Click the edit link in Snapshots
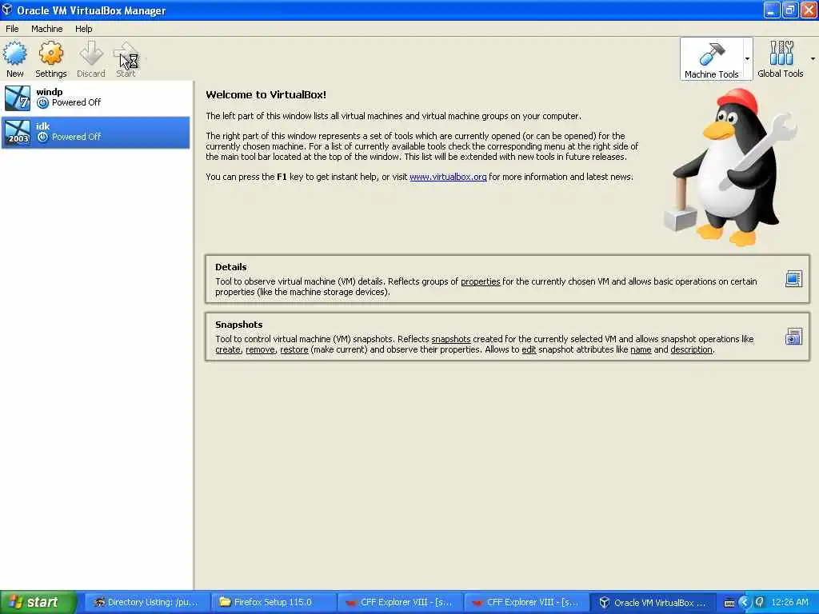The height and width of the screenshot is (614, 819). click(529, 349)
